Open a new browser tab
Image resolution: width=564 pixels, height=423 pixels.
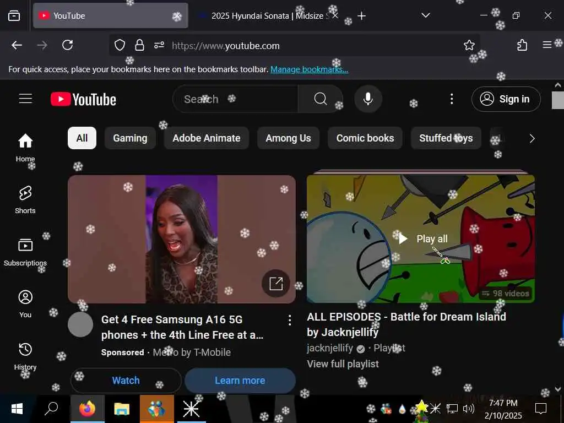[x=361, y=16]
